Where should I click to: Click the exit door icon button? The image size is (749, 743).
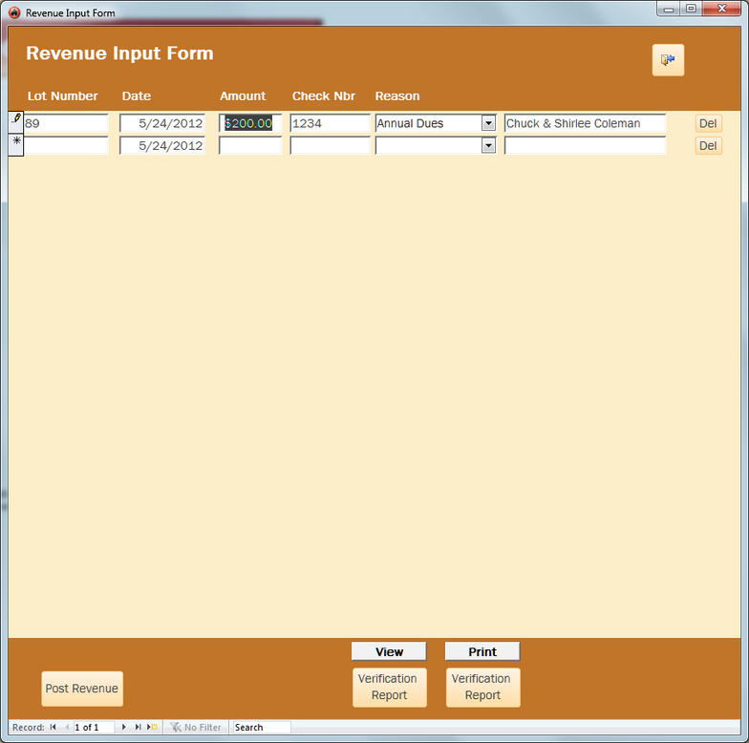point(668,59)
